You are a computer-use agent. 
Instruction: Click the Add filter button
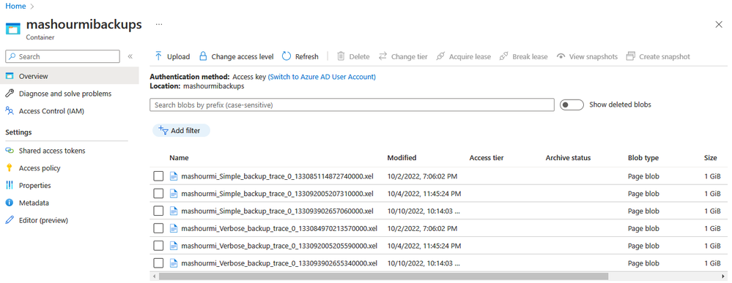pos(181,131)
